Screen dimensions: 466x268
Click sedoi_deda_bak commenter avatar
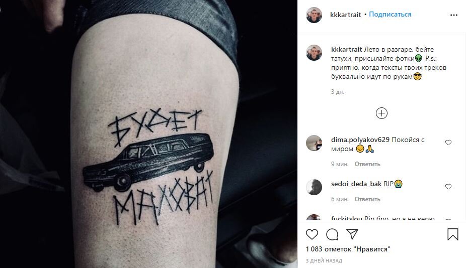[x=314, y=187]
